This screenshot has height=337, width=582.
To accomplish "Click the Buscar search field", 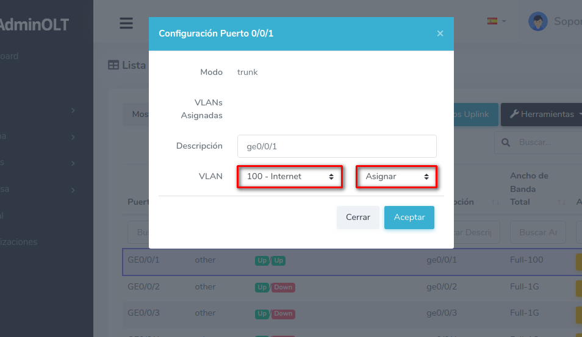I will [546, 142].
